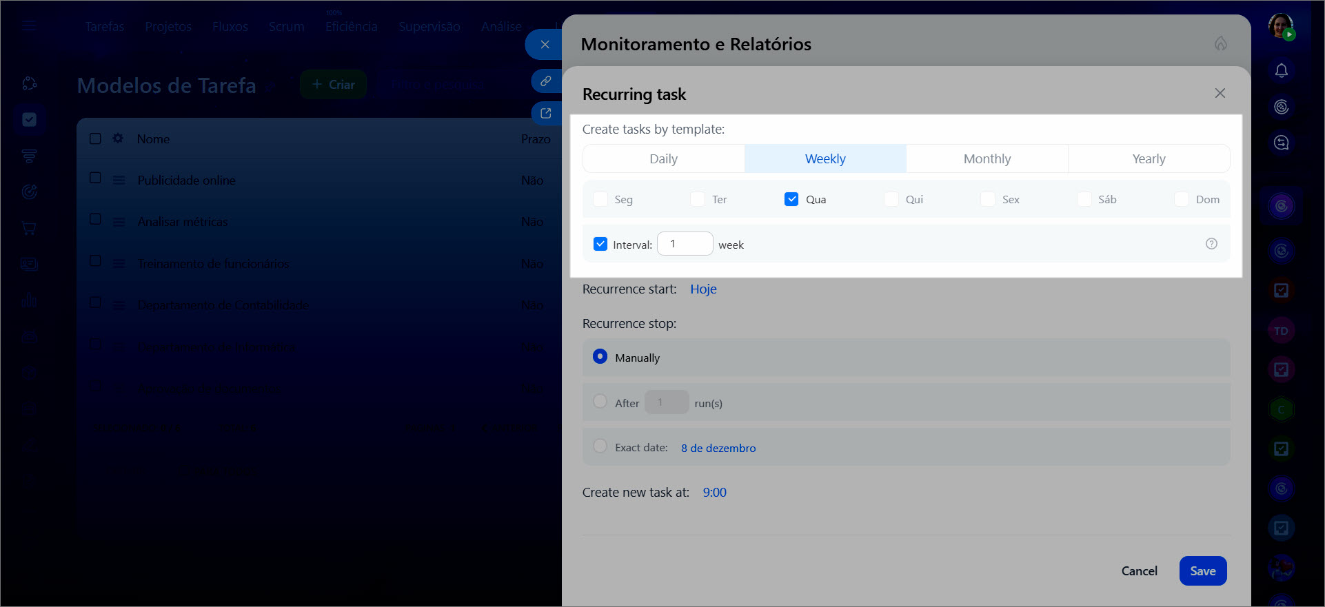
Task: Click the copy link icon on side panel
Action: tap(545, 81)
